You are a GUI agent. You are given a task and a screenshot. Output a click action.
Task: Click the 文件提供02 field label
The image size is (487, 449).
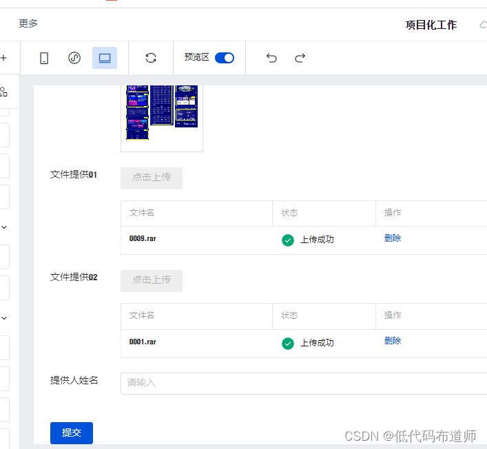(74, 277)
